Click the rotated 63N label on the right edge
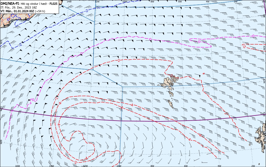Viewport: 266px width, 167px height. click(x=264, y=48)
